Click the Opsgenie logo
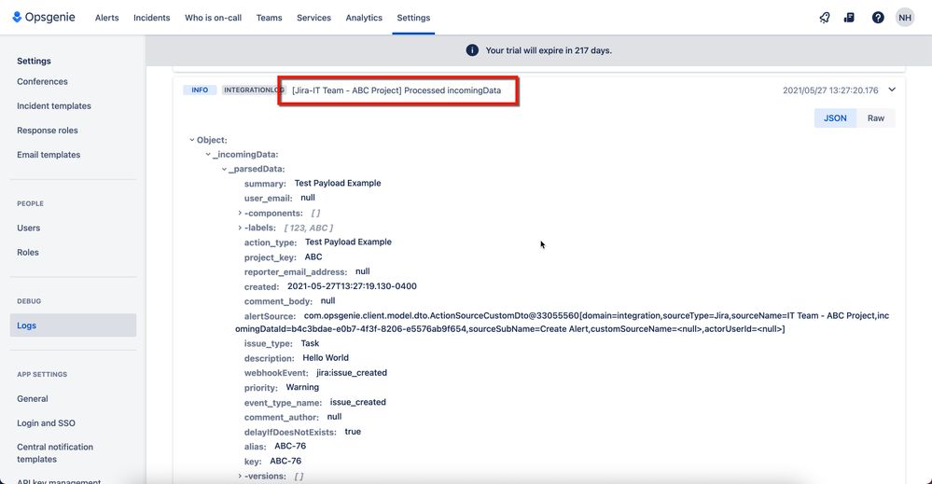Image resolution: width=932 pixels, height=484 pixels. pos(44,17)
